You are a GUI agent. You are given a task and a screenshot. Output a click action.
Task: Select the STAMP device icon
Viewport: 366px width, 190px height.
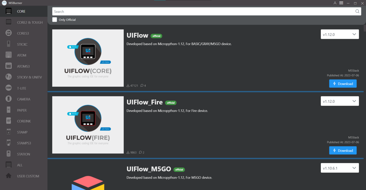pos(9,132)
